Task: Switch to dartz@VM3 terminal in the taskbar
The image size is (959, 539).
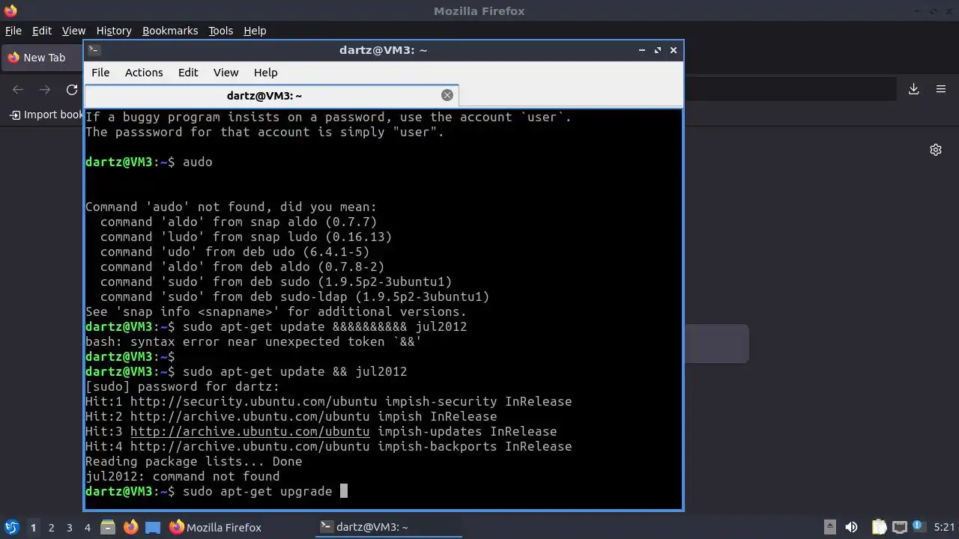Action: point(389,527)
